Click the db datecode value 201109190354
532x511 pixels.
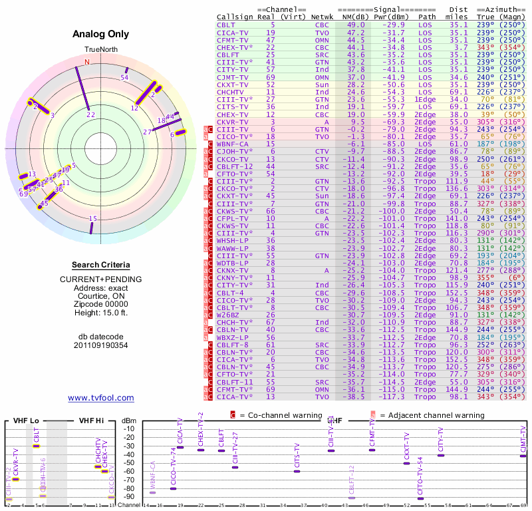tap(101, 345)
